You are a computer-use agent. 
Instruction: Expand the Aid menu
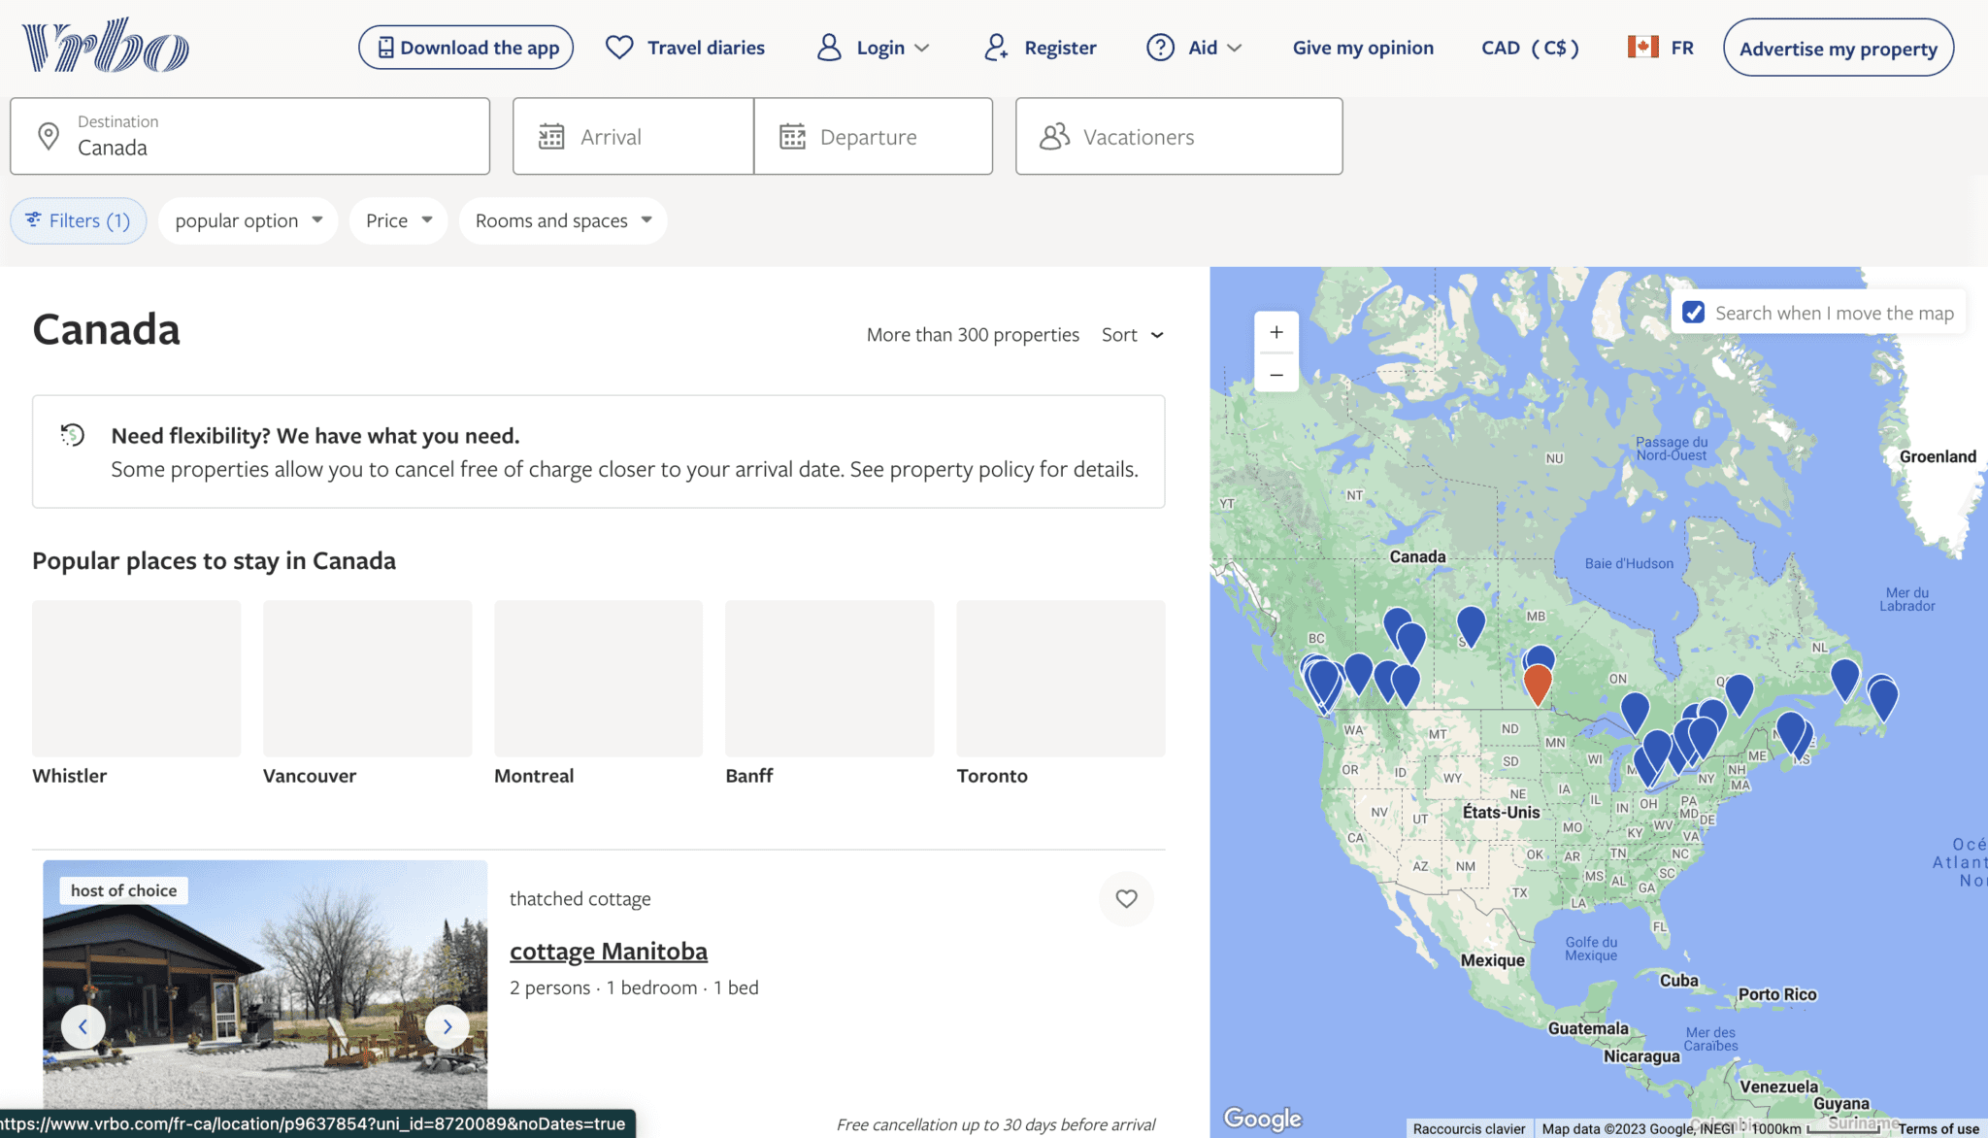[x=1194, y=48]
